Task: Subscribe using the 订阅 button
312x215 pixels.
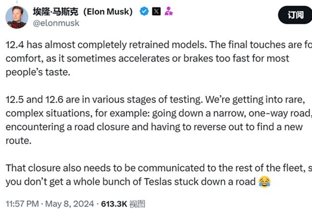Action: click(x=295, y=15)
